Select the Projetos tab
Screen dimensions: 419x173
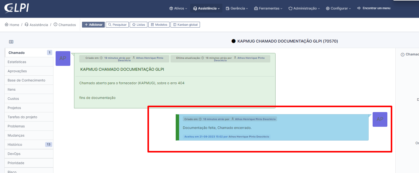point(29,108)
